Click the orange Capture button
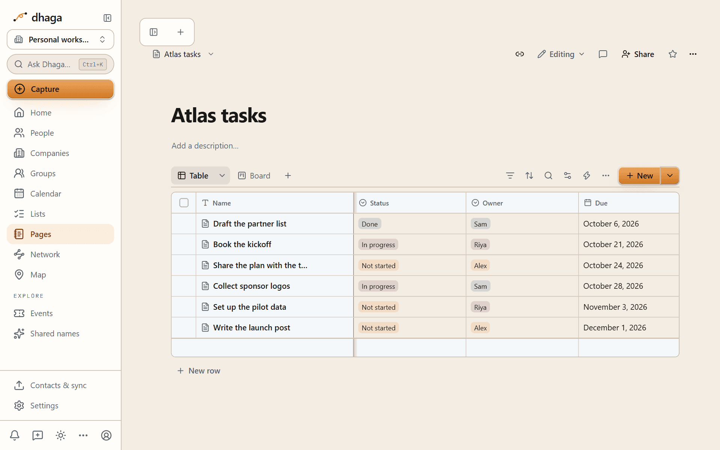This screenshot has height=450, width=720. pyautogui.click(x=60, y=89)
